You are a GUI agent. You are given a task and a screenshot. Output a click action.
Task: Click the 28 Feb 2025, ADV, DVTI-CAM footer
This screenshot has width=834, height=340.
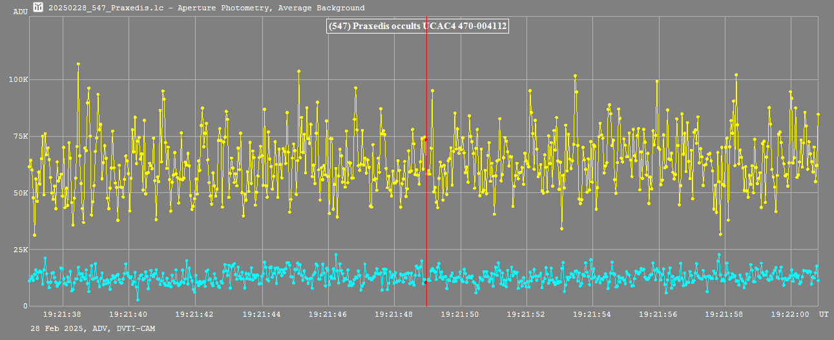[93, 329]
